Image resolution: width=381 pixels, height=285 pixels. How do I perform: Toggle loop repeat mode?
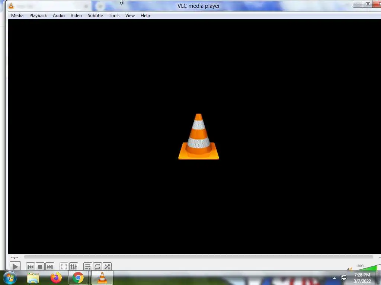coord(97,266)
